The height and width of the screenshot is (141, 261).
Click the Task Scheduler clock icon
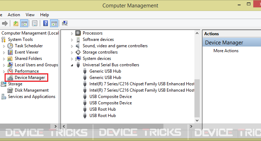coord(10,46)
